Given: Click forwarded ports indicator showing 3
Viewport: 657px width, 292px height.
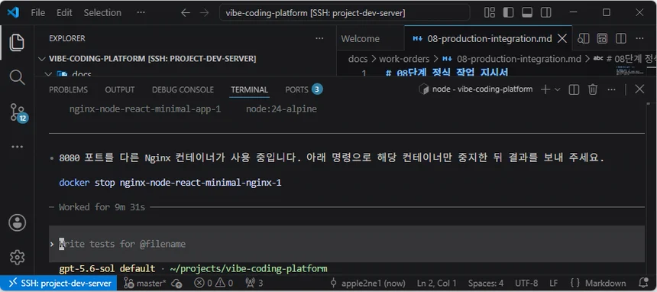Looking at the screenshot, I should [x=254, y=283].
